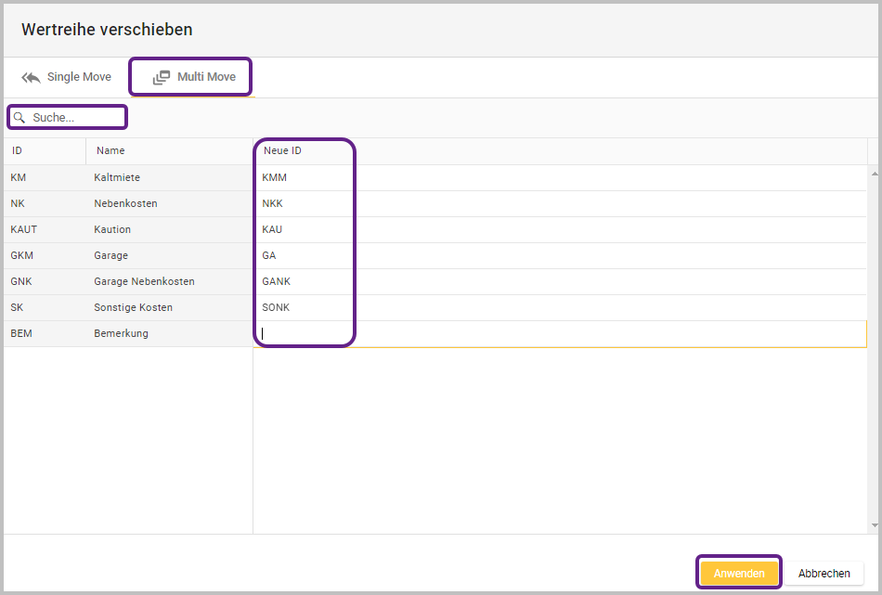882x595 pixels.
Task: Click the Neue ID column header
Action: click(x=283, y=150)
